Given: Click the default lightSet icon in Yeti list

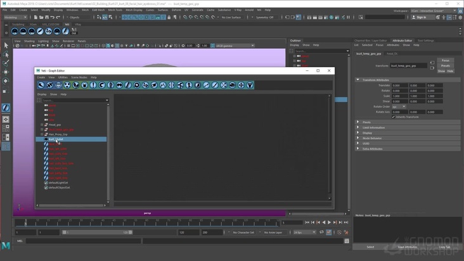Looking at the screenshot, I should click(46, 183).
